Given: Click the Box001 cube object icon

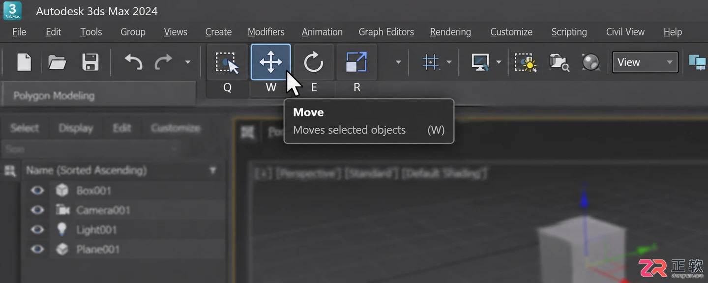Looking at the screenshot, I should (x=62, y=190).
